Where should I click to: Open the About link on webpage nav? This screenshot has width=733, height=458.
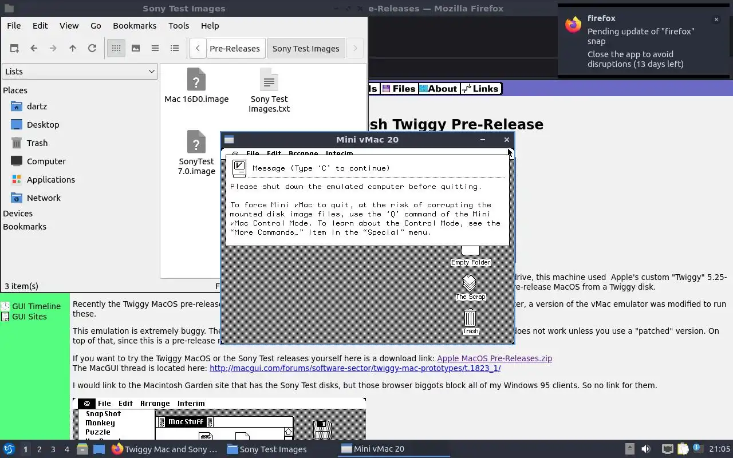point(438,89)
